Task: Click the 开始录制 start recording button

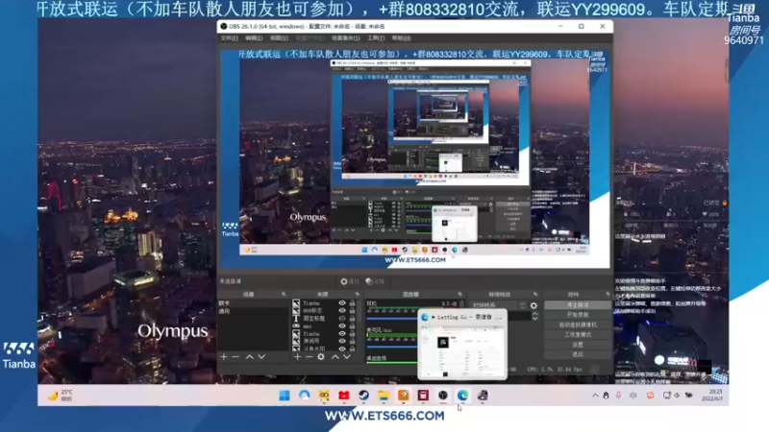Action: tap(578, 315)
